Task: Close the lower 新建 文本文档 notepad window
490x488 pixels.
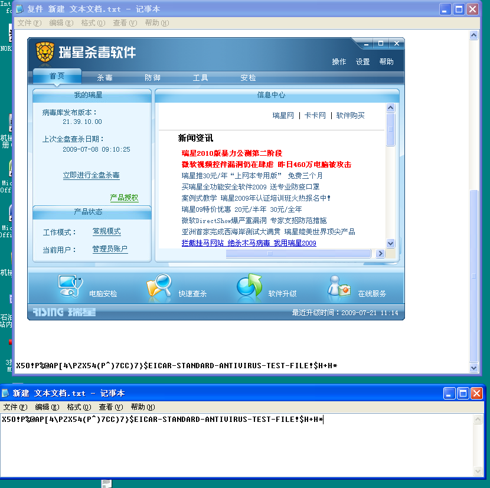Action: pos(476,394)
